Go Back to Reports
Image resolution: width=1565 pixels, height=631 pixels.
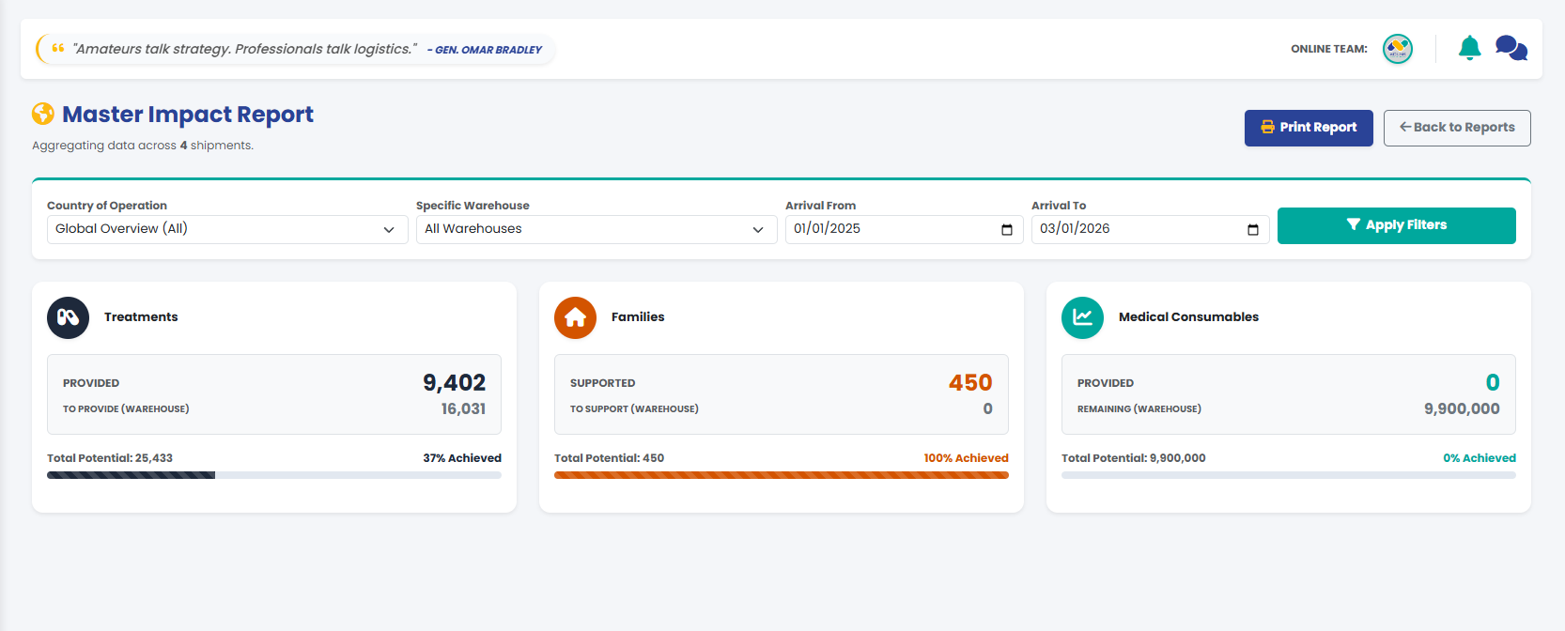pos(1457,128)
